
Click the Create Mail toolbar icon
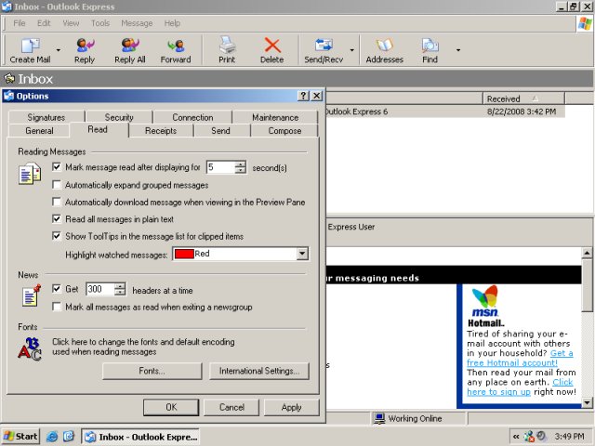point(30,46)
